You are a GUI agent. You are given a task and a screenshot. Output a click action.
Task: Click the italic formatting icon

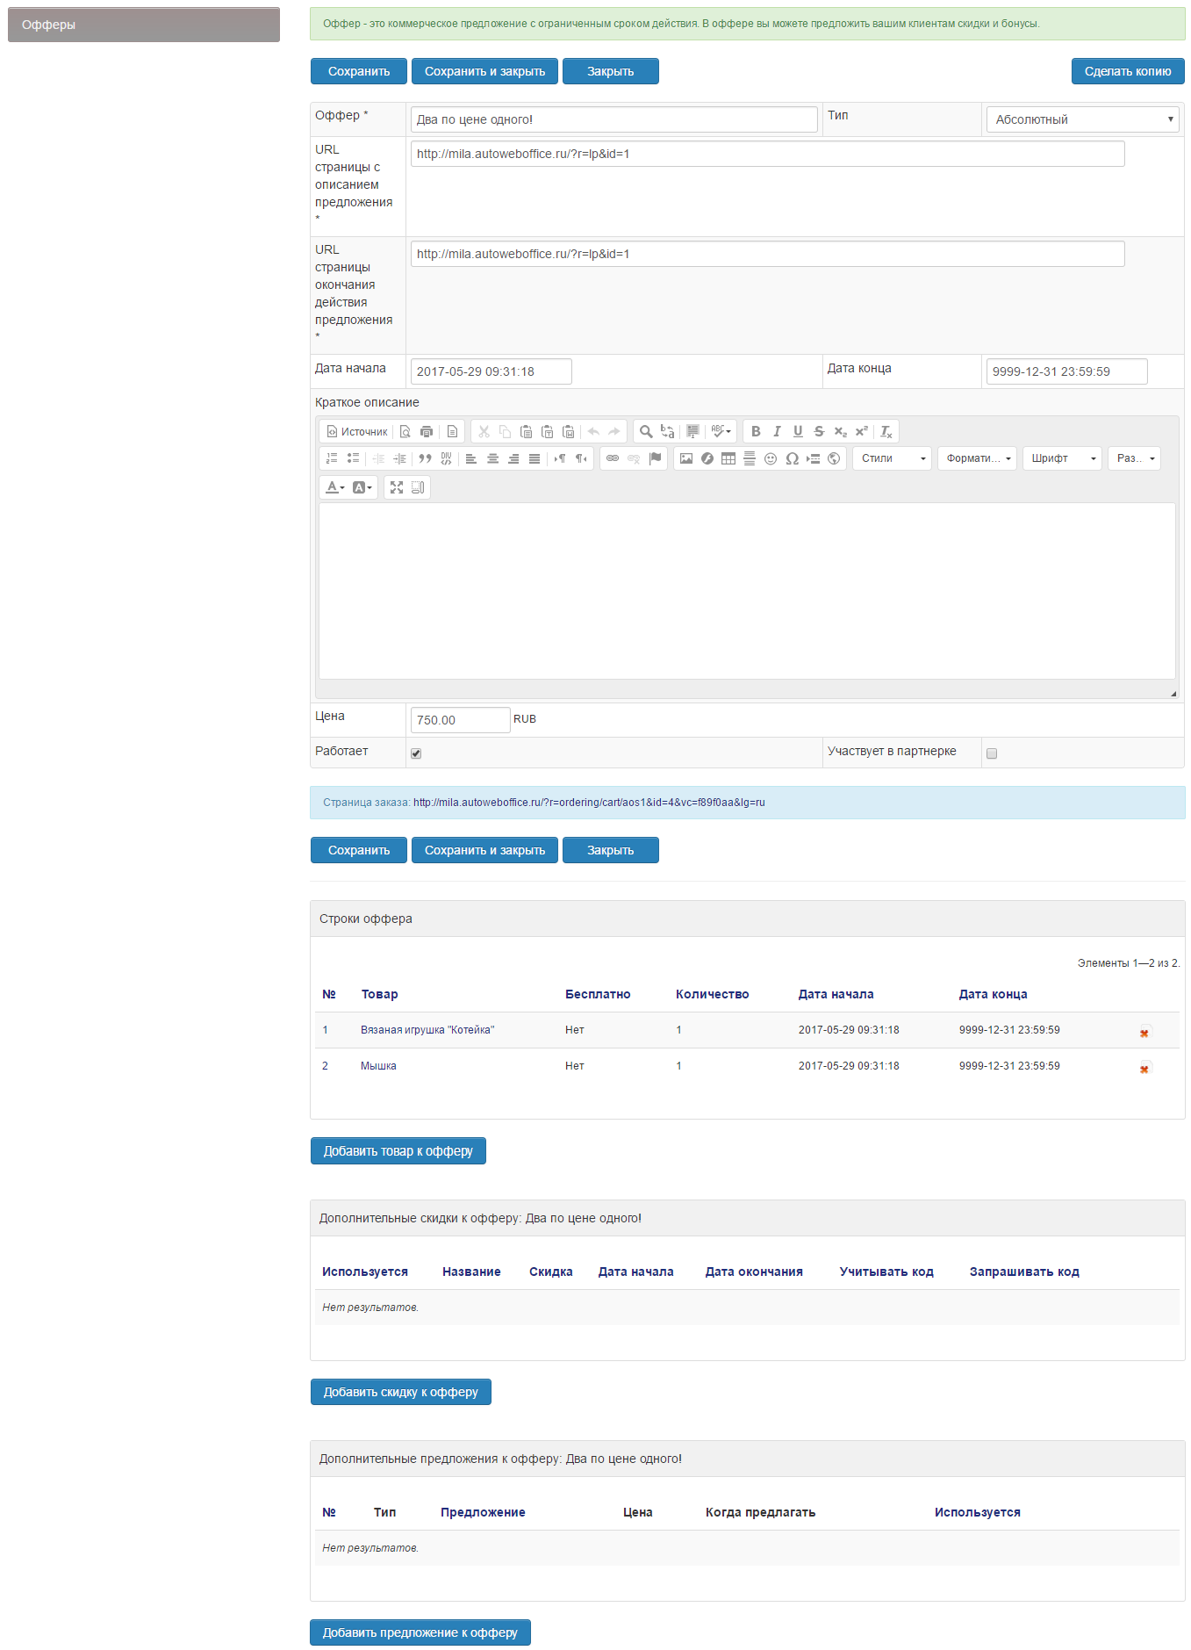[777, 431]
